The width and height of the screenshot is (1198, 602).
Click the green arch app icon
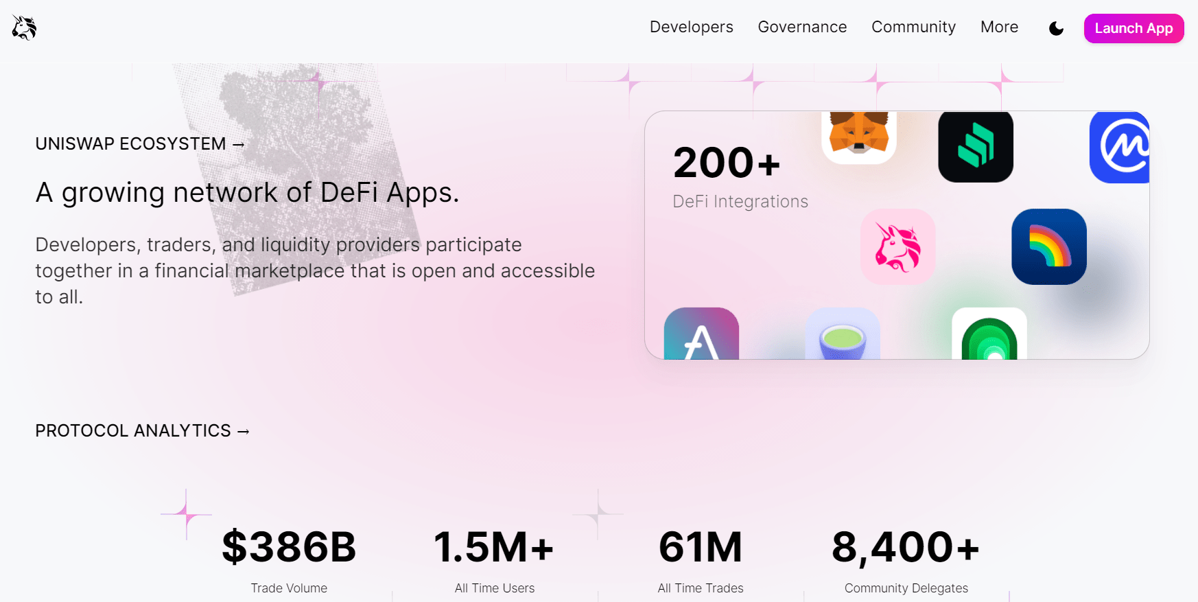coord(989,334)
